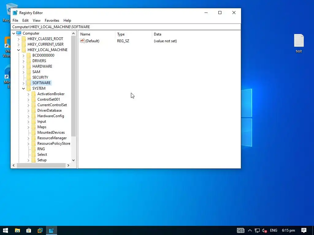Click the HardwareConfig folder icon
This screenshot has height=235, width=314.
point(33,116)
